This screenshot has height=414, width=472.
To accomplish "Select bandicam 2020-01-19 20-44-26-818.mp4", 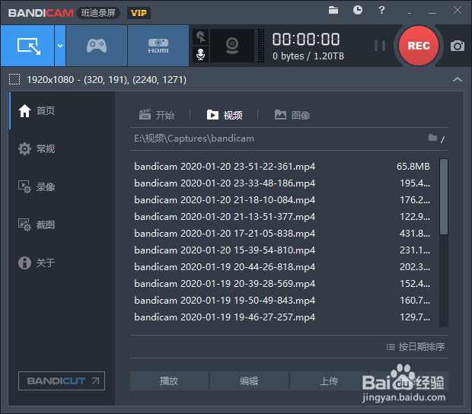I will point(282,267).
